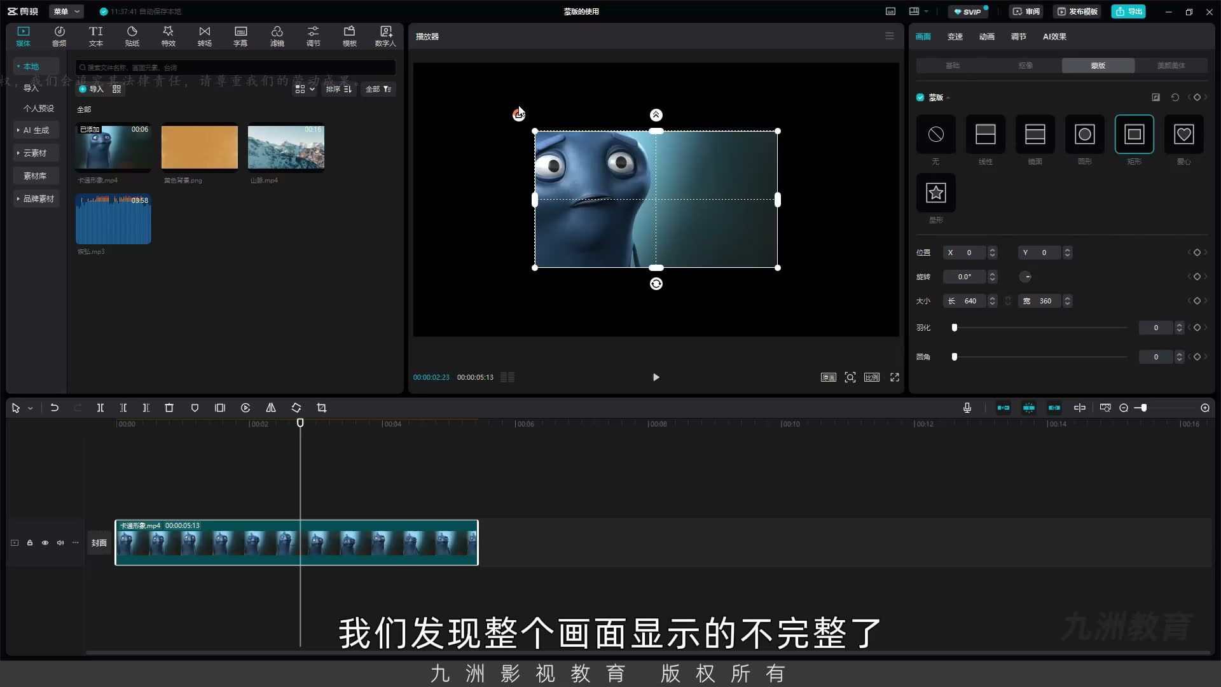Toggle the linkage option in timeline toolbar
The height and width of the screenshot is (687, 1221).
[1054, 408]
